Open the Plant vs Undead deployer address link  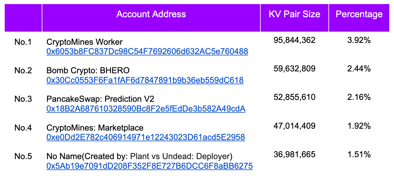[x=149, y=166]
